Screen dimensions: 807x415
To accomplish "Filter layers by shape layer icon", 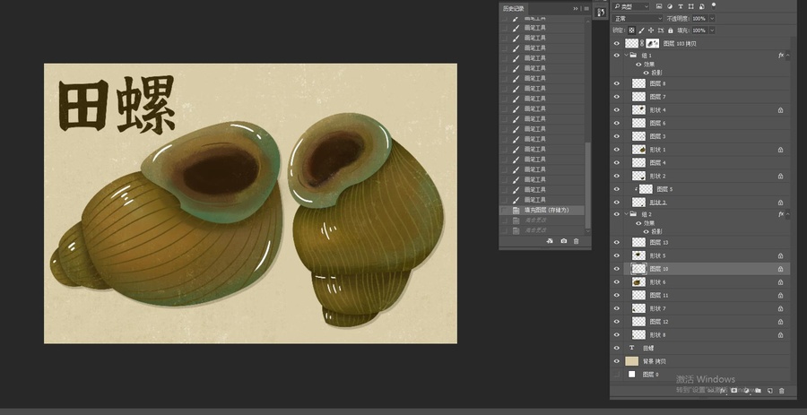I will pyautogui.click(x=690, y=6).
